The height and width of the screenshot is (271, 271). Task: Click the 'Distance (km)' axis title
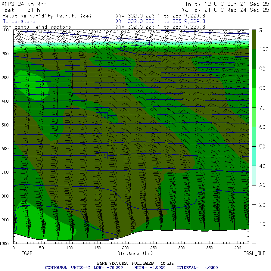[135, 254]
